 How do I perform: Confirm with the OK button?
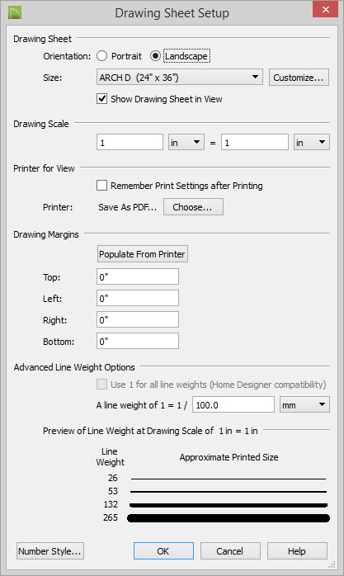163,551
